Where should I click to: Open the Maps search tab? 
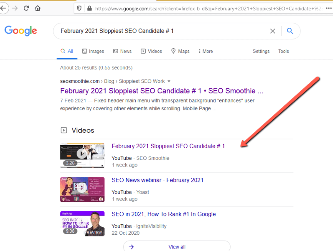point(180,51)
